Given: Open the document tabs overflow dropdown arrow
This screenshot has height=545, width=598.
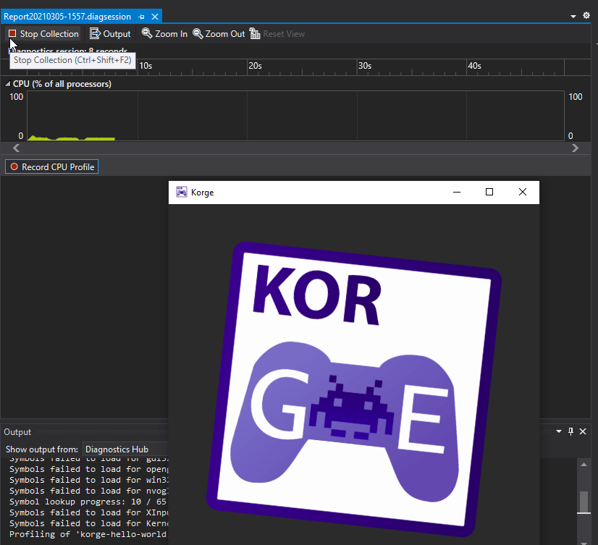Looking at the screenshot, I should (574, 15).
